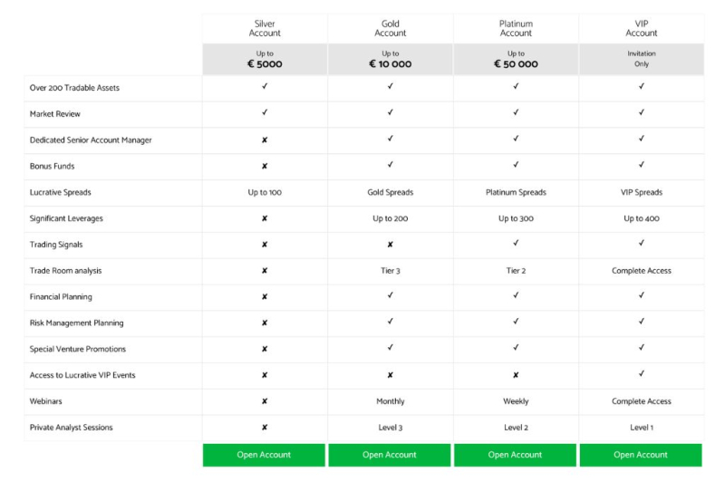The image size is (725, 482).
Task: Click VIP checkmark for Market Review
Action: pyautogui.click(x=642, y=112)
